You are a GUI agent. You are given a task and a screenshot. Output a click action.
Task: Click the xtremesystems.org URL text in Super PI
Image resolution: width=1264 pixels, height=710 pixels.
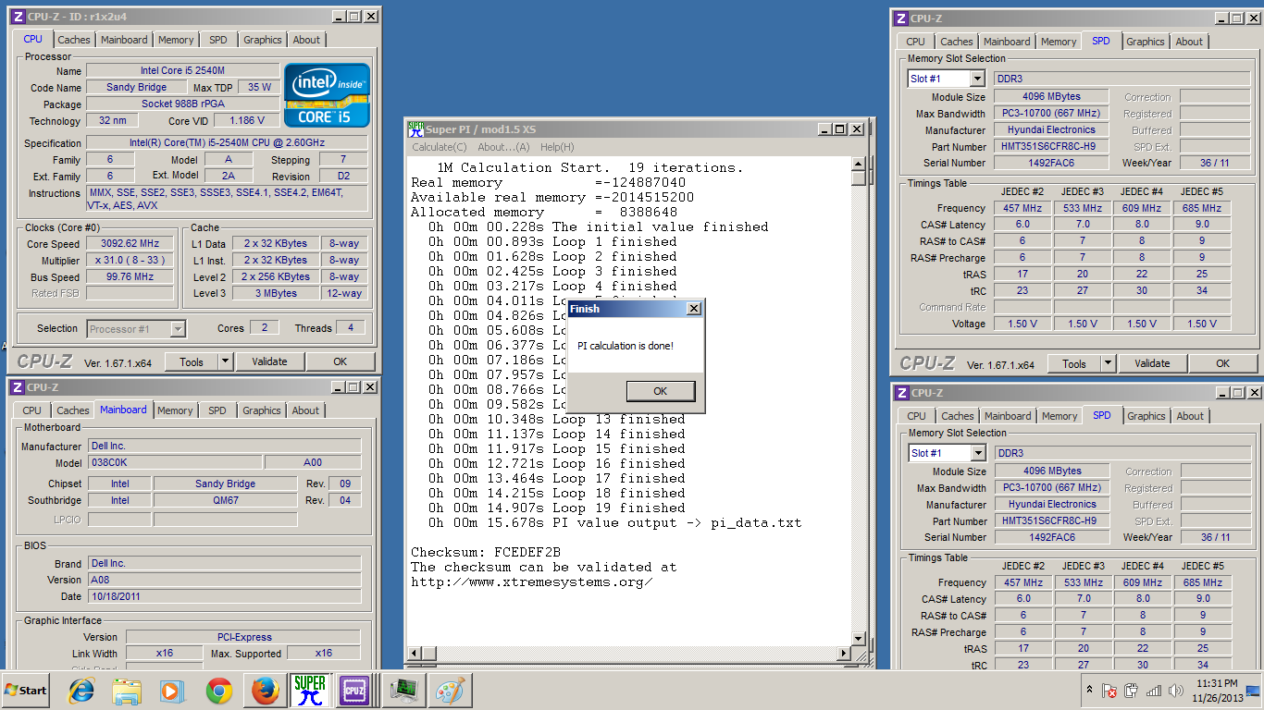pos(532,581)
